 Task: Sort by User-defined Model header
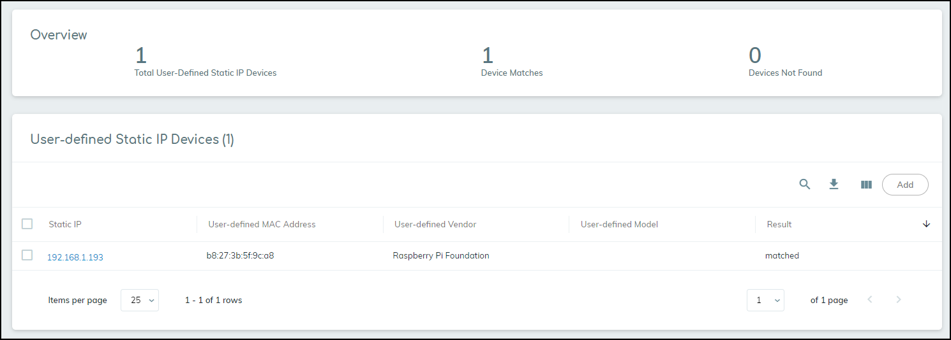click(x=619, y=224)
